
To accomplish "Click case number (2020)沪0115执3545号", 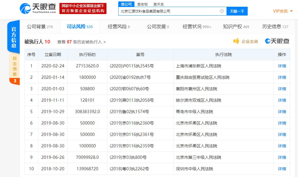I will tap(132, 66).
